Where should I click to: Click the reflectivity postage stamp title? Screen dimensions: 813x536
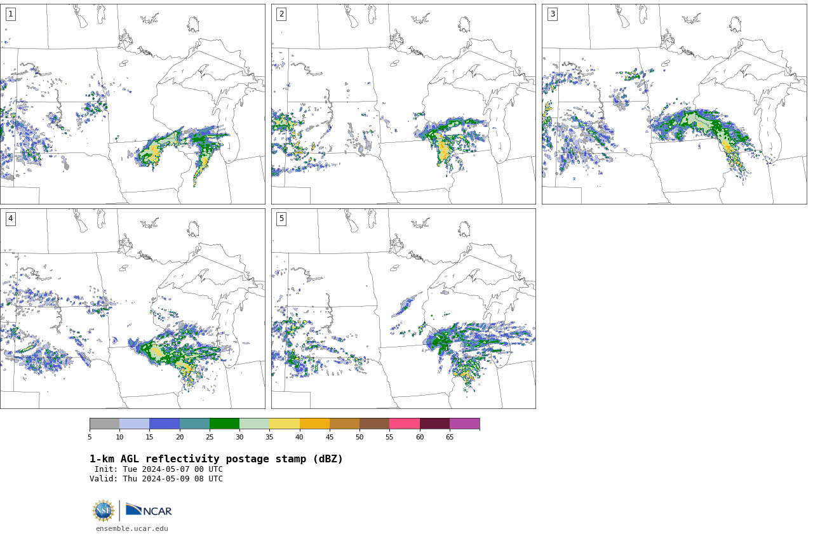click(x=216, y=459)
